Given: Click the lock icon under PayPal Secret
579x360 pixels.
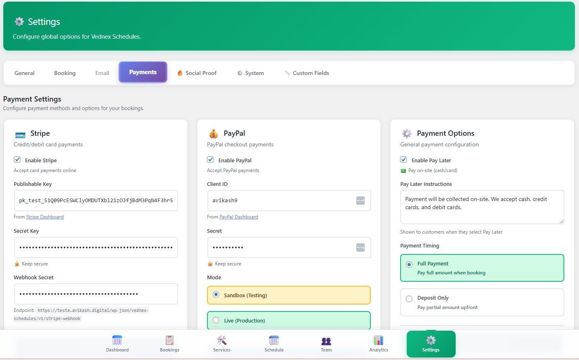Looking at the screenshot, I should tap(210, 264).
